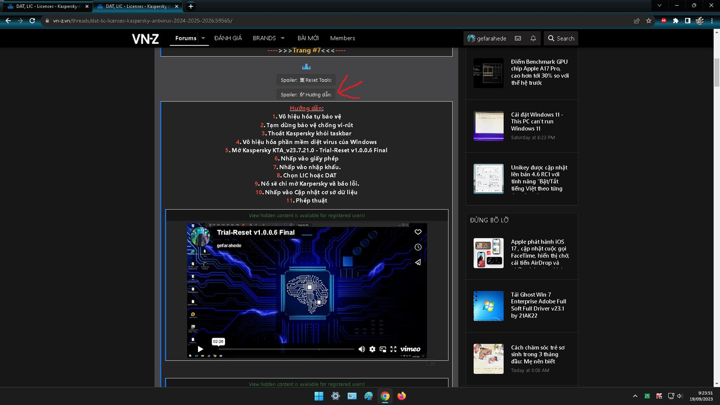This screenshot has width=720, height=405.
Task: Open Firefox from the taskbar
Action: pyautogui.click(x=401, y=396)
